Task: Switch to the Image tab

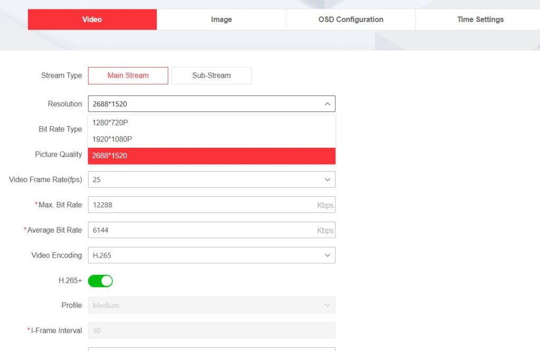Action: click(221, 20)
